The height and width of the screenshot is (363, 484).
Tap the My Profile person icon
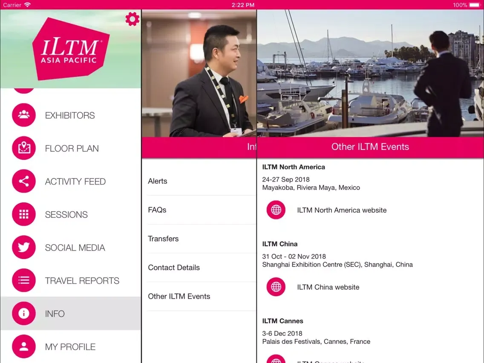24,346
